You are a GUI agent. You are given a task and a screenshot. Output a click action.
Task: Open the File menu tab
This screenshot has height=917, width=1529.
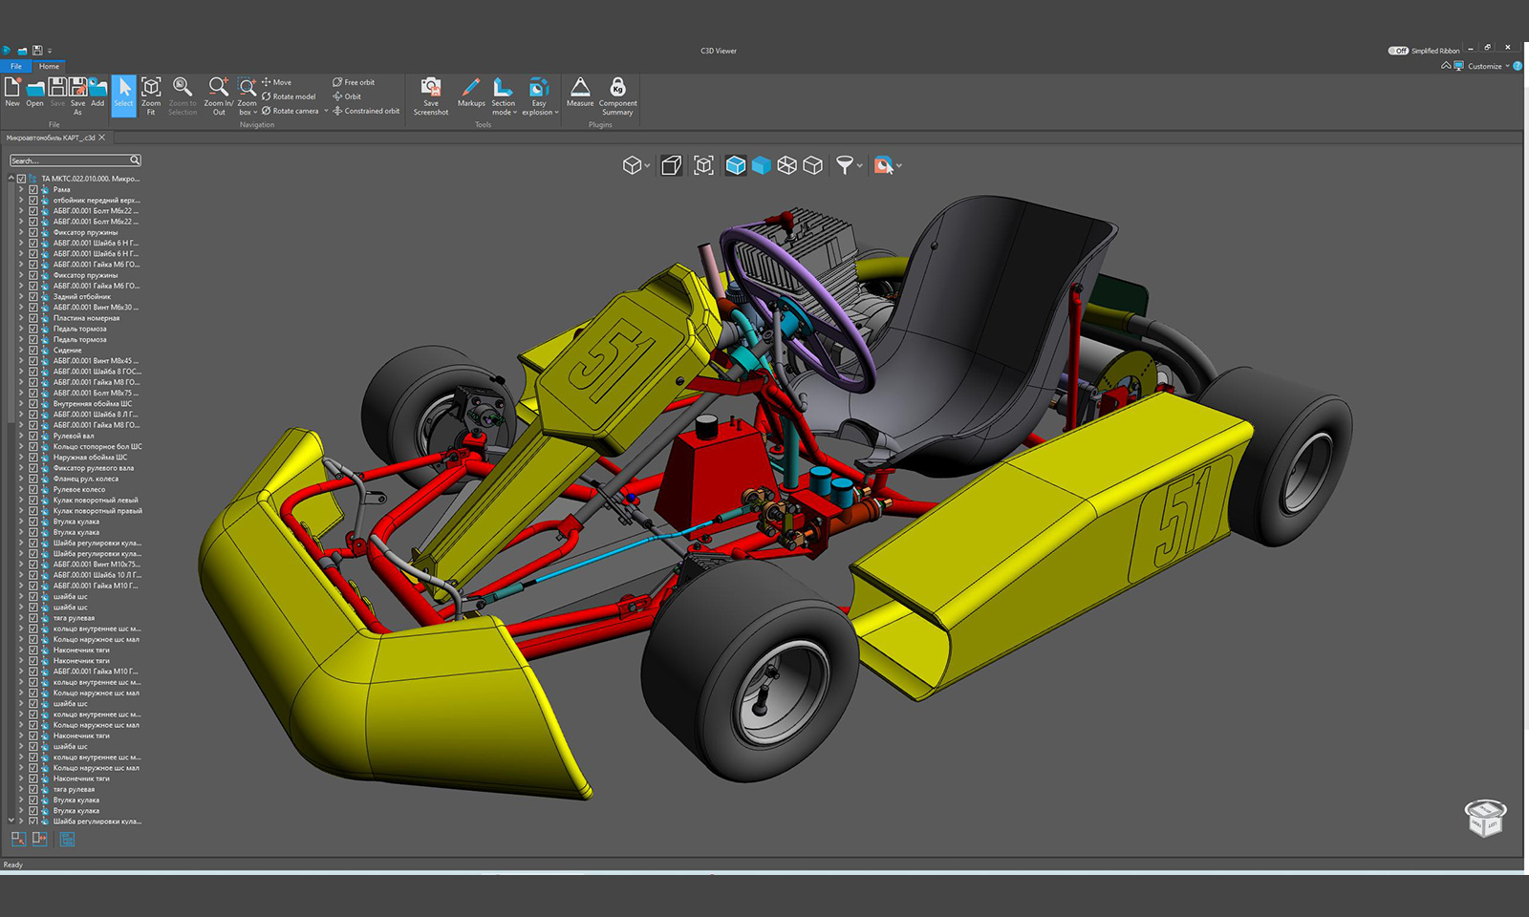click(16, 66)
